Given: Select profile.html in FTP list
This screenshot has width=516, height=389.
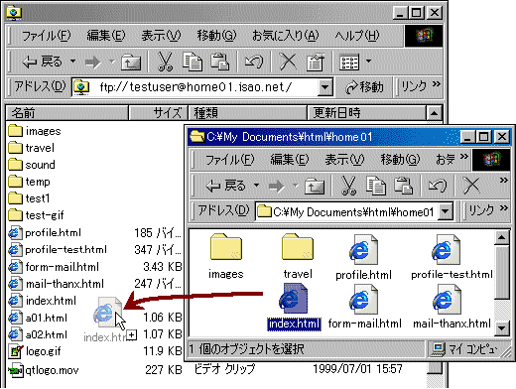Looking at the screenshot, I should click(x=45, y=233).
